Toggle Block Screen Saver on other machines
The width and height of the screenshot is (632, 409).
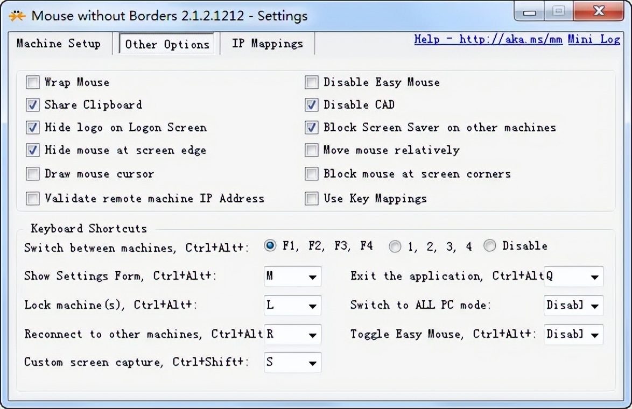pyautogui.click(x=311, y=128)
